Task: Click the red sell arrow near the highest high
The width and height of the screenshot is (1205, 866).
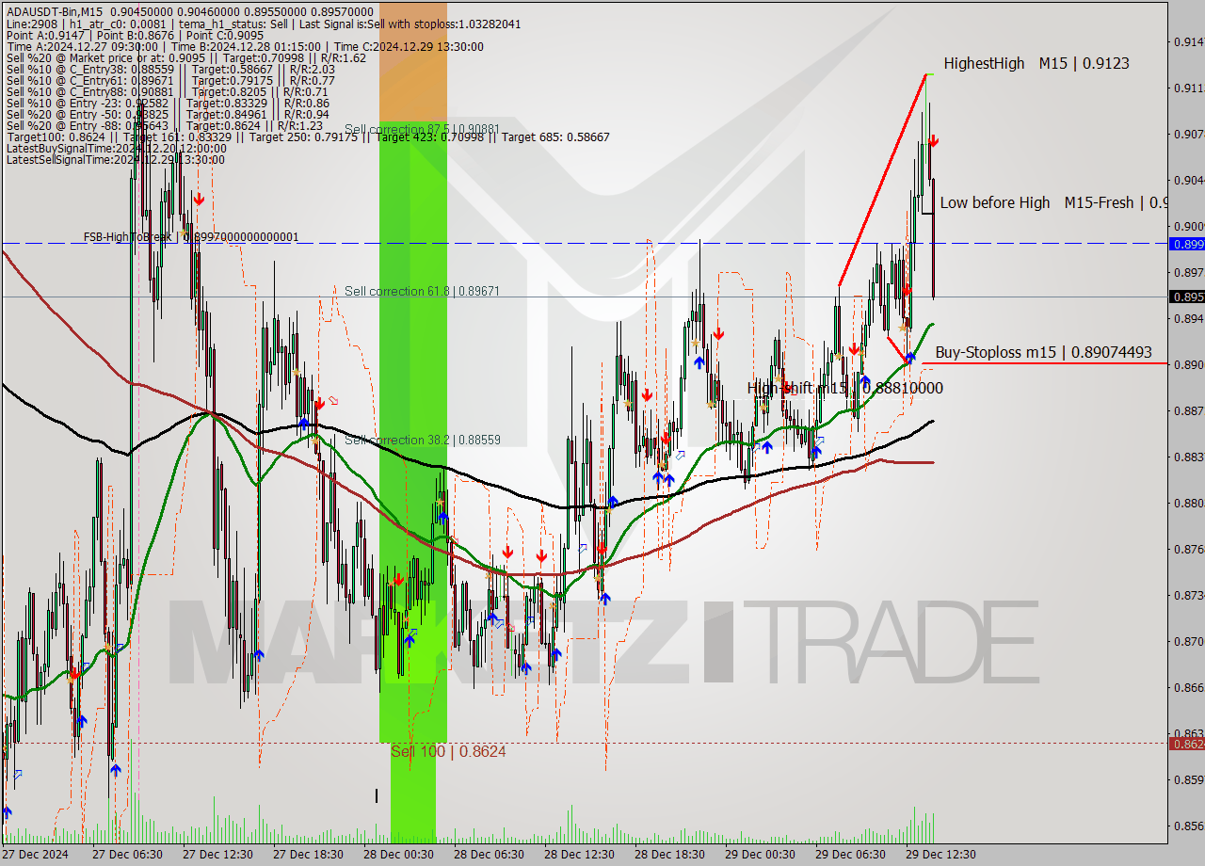Action: click(933, 141)
